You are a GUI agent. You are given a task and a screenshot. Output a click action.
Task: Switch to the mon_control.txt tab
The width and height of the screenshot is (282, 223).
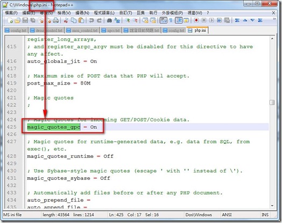tap(82, 30)
